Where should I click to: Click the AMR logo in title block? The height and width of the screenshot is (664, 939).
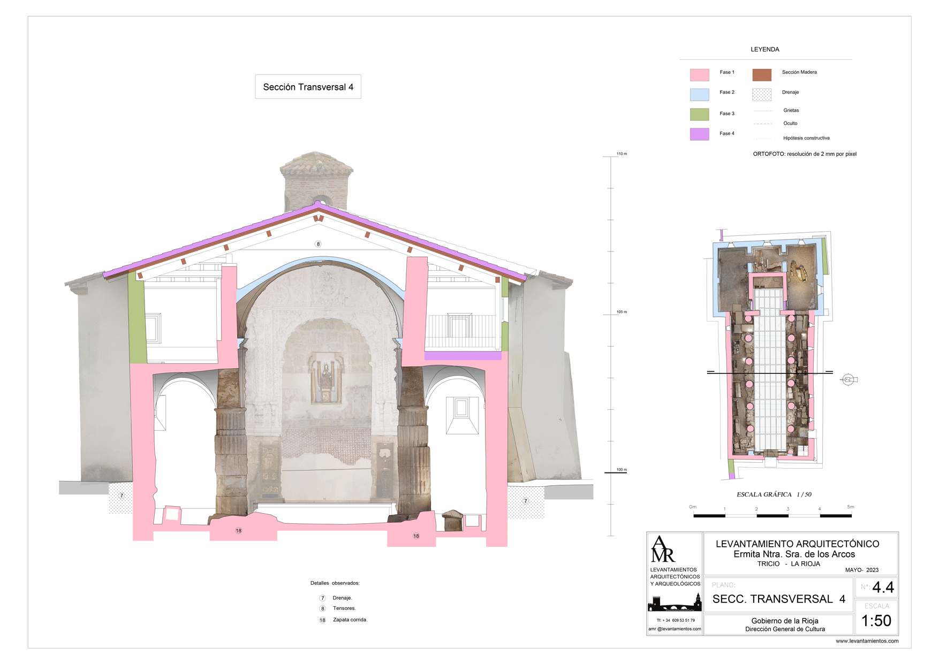pyautogui.click(x=663, y=549)
